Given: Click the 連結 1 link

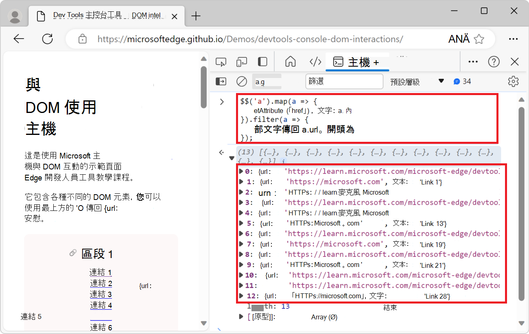Looking at the screenshot, I should pyautogui.click(x=101, y=272).
